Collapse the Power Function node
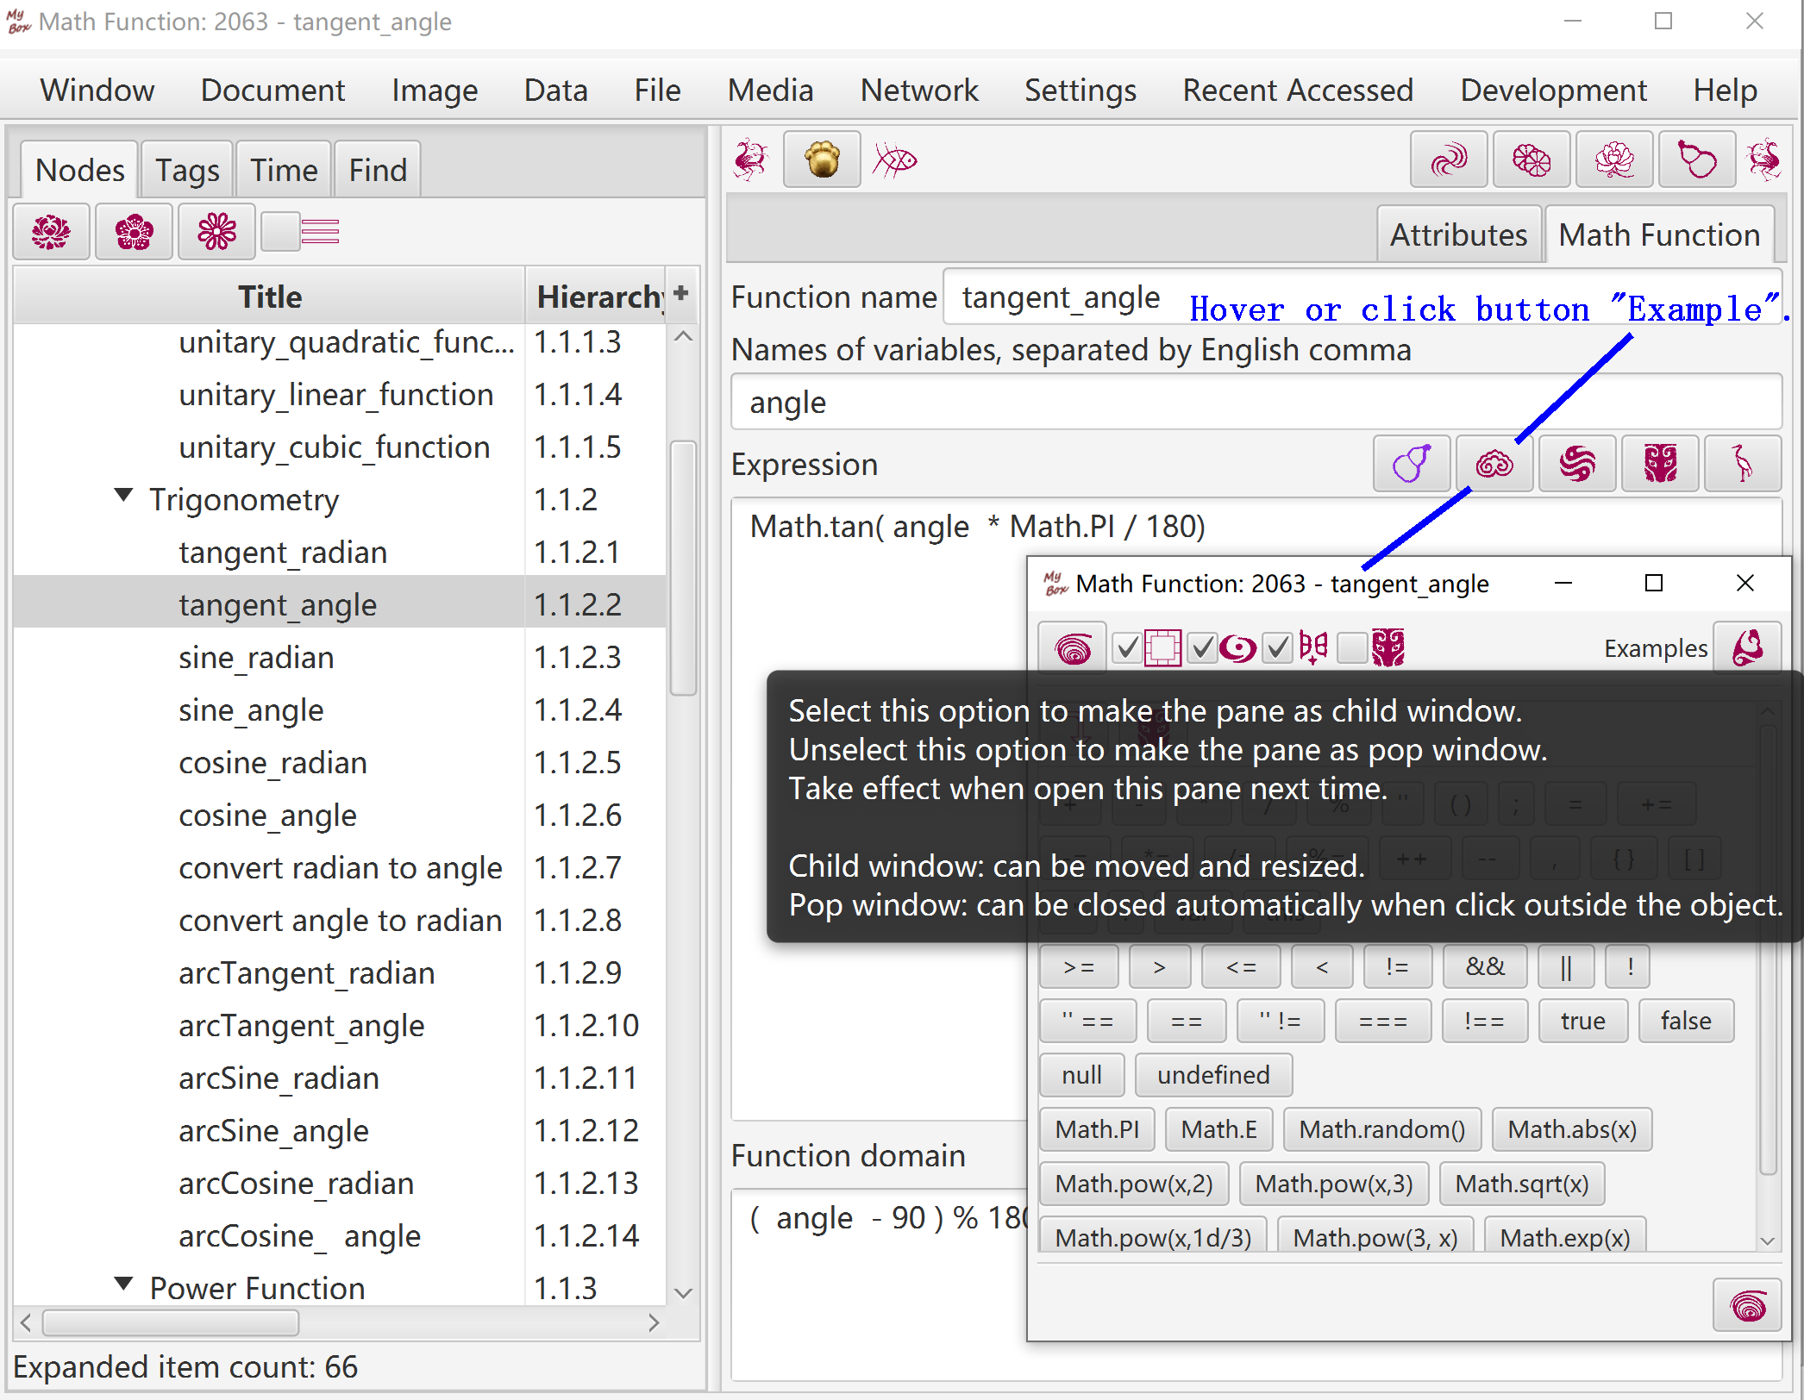 point(124,1284)
